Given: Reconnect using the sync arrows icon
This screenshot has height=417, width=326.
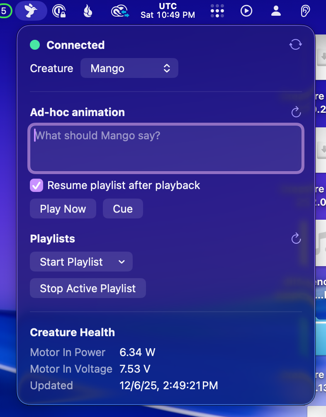Looking at the screenshot, I should pos(295,44).
